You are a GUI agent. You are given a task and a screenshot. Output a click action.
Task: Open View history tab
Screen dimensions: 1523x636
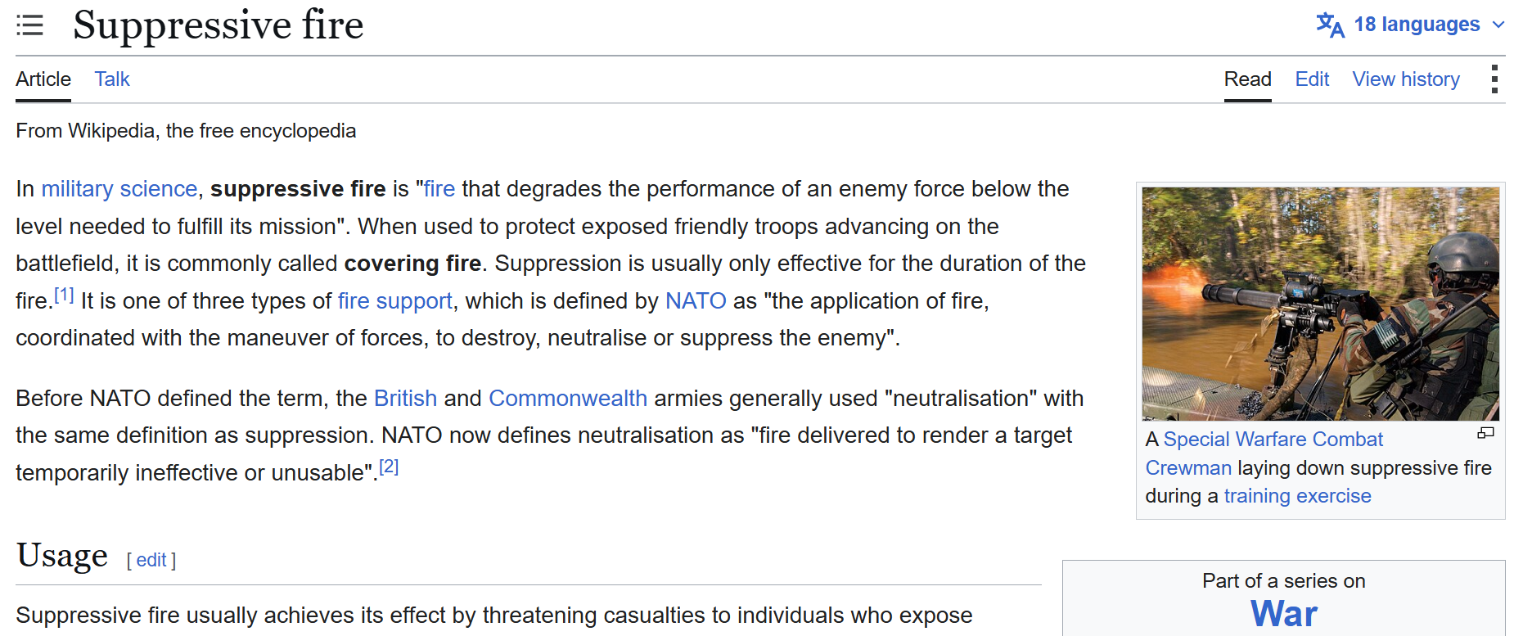coord(1406,79)
